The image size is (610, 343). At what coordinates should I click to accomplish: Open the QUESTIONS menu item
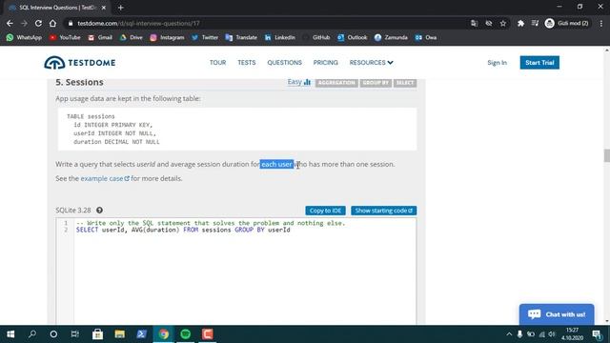point(284,63)
